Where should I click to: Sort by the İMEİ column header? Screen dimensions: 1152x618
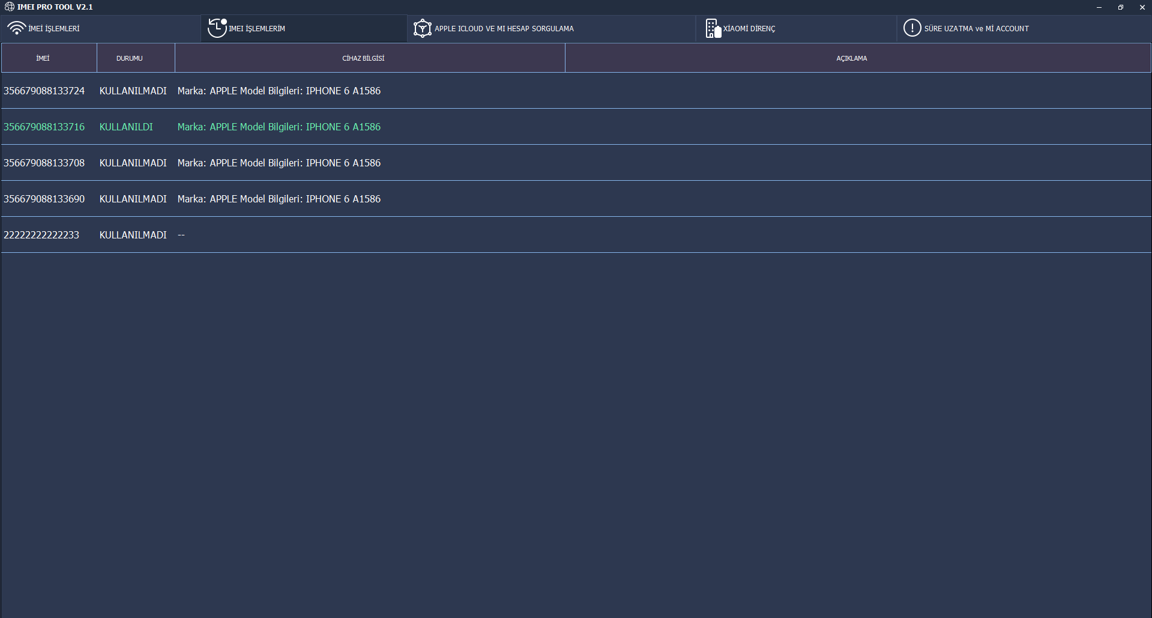pos(49,58)
